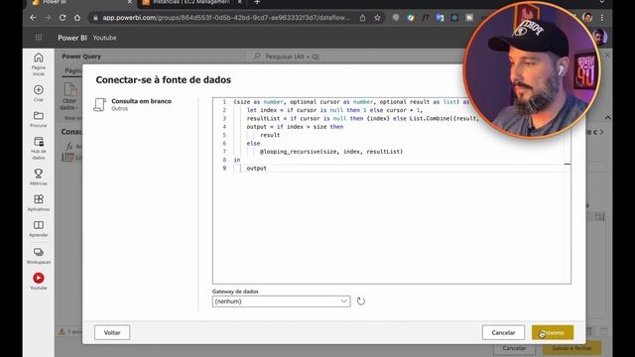This screenshot has height=357, width=635.
Task: Click the Obter dados ribbon icon
Action: tap(69, 96)
